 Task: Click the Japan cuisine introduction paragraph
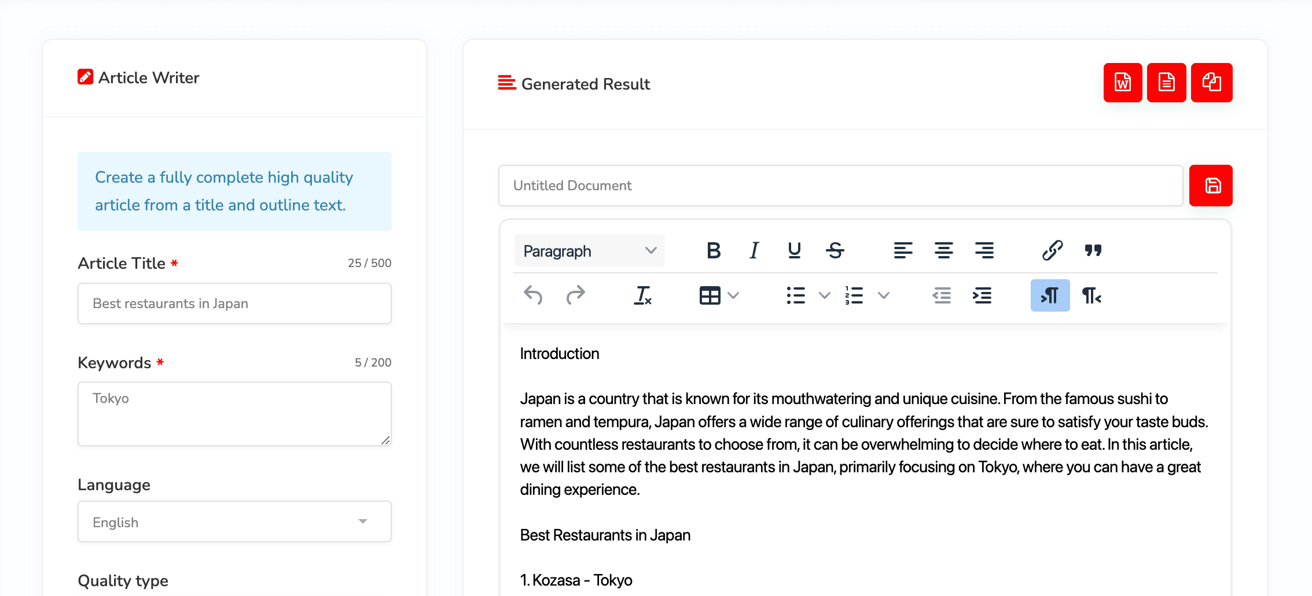[x=863, y=444]
